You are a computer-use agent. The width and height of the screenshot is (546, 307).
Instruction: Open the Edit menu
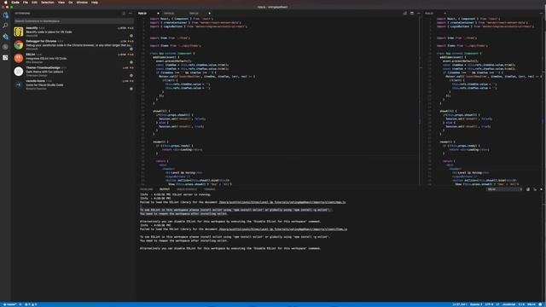click(x=34, y=2)
